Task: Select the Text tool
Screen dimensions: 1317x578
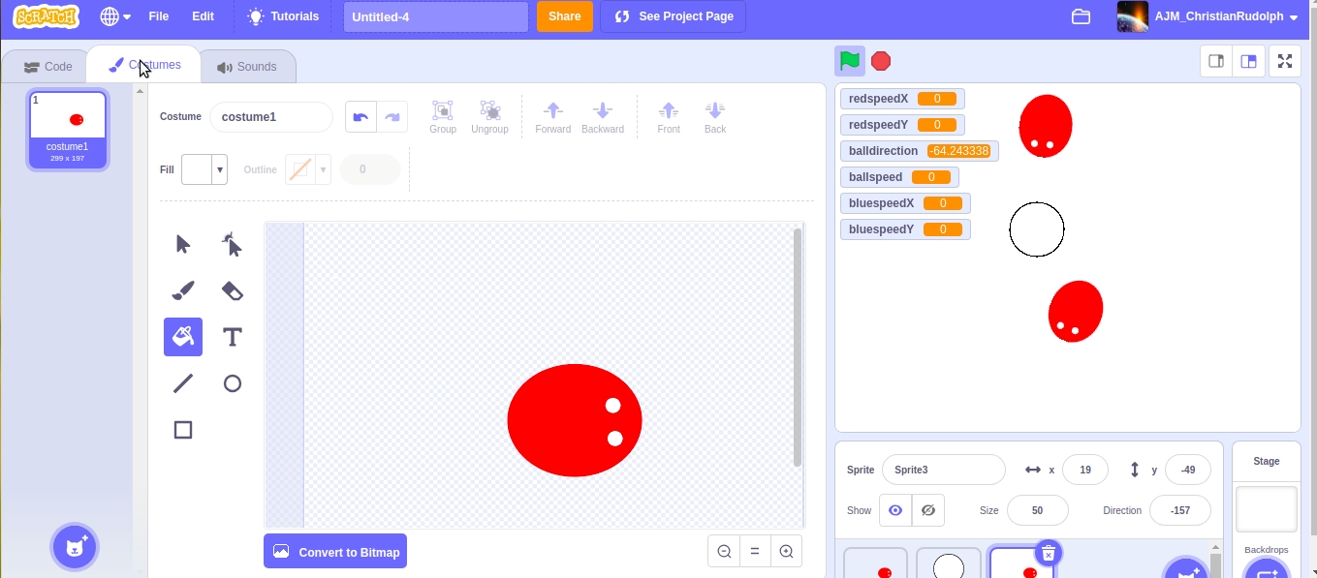Action: pyautogui.click(x=232, y=336)
